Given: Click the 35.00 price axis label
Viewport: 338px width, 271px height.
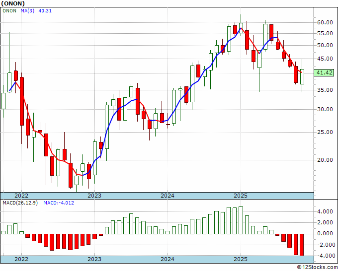Looking at the screenshot, I should [325, 90].
